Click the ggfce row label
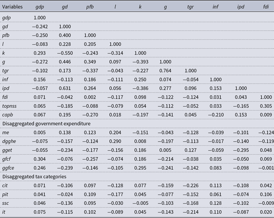 (x=8, y=168)
